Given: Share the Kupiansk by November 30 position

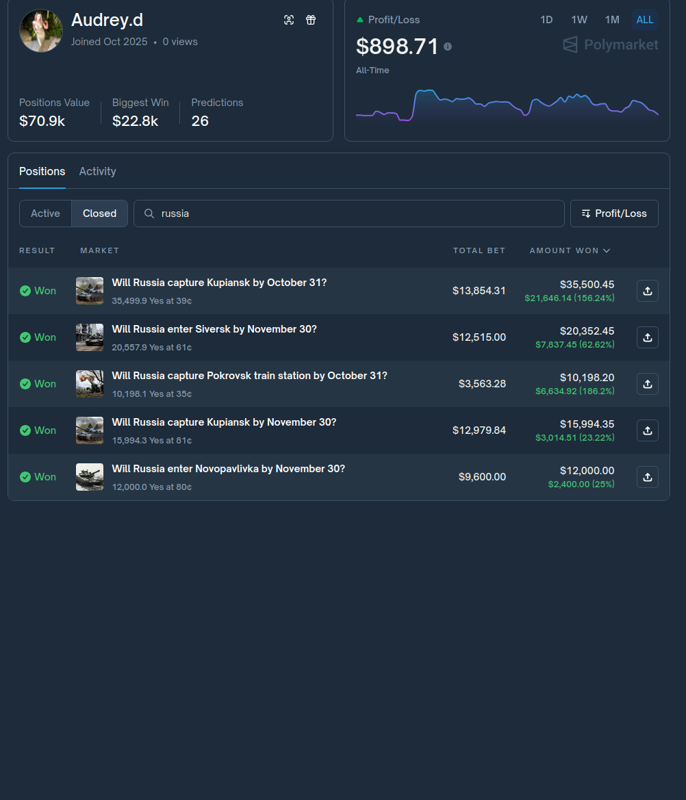Looking at the screenshot, I should tap(647, 430).
